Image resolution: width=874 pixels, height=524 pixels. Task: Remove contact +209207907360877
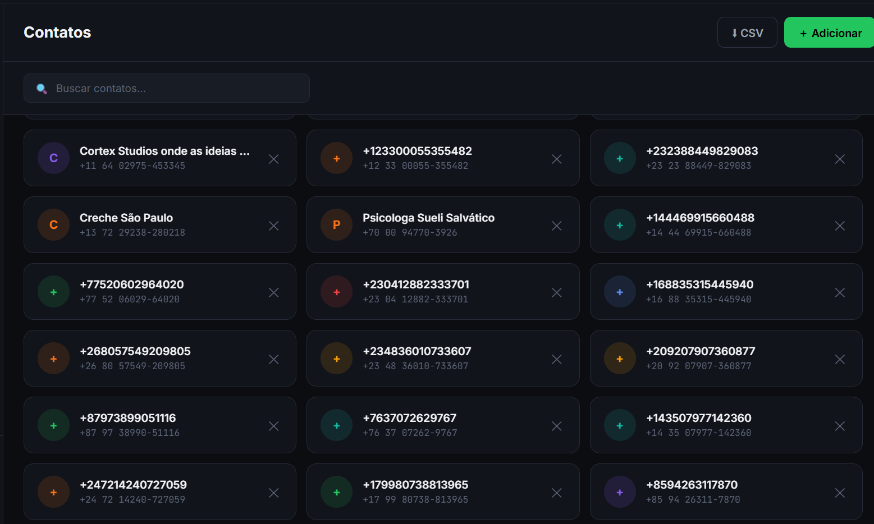[x=840, y=359]
